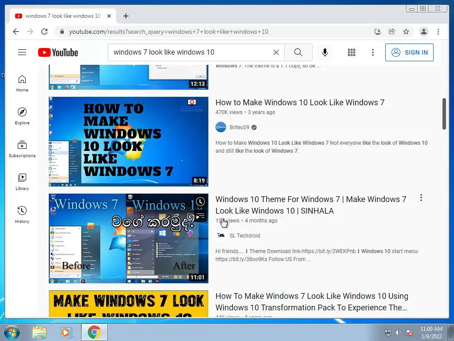Open a new Chrome tab
Screen dimensions: 454x341
pos(125,16)
